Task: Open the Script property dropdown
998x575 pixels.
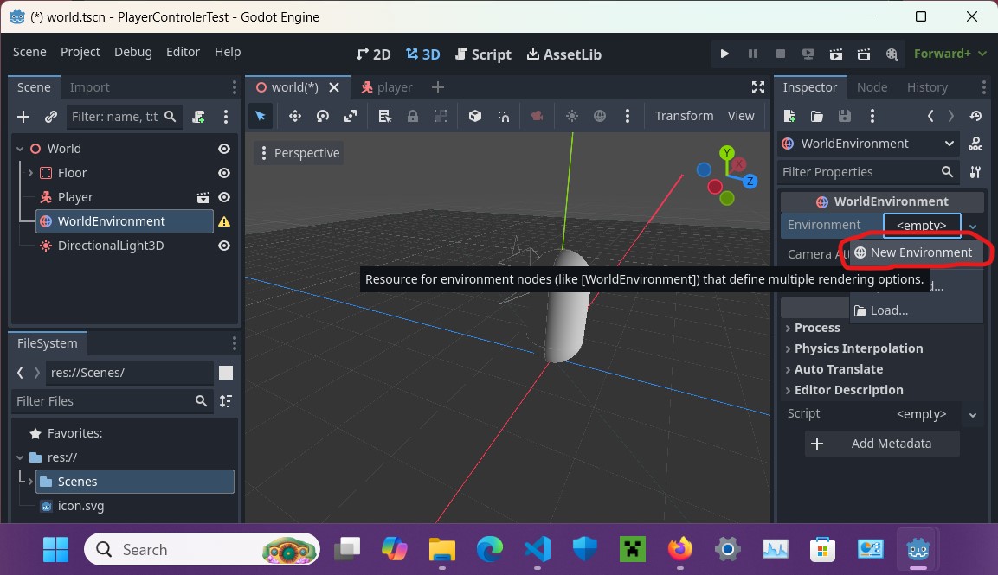Action: click(973, 413)
